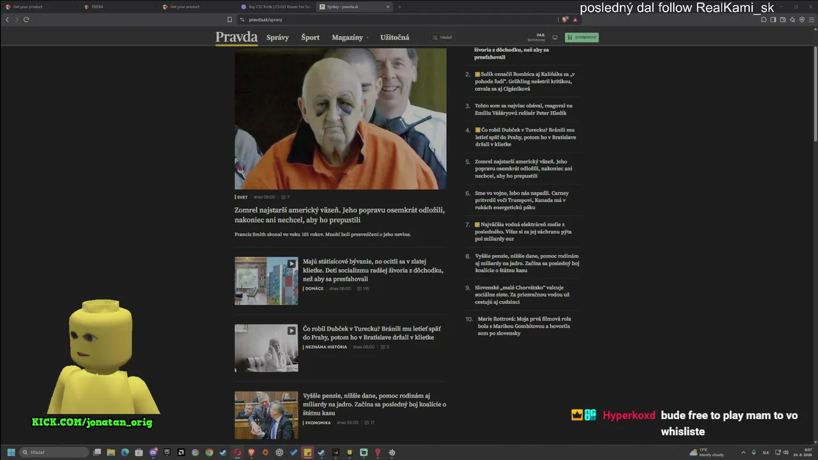Open ranked item 7 about the vodná elektráreň

[x=523, y=231]
